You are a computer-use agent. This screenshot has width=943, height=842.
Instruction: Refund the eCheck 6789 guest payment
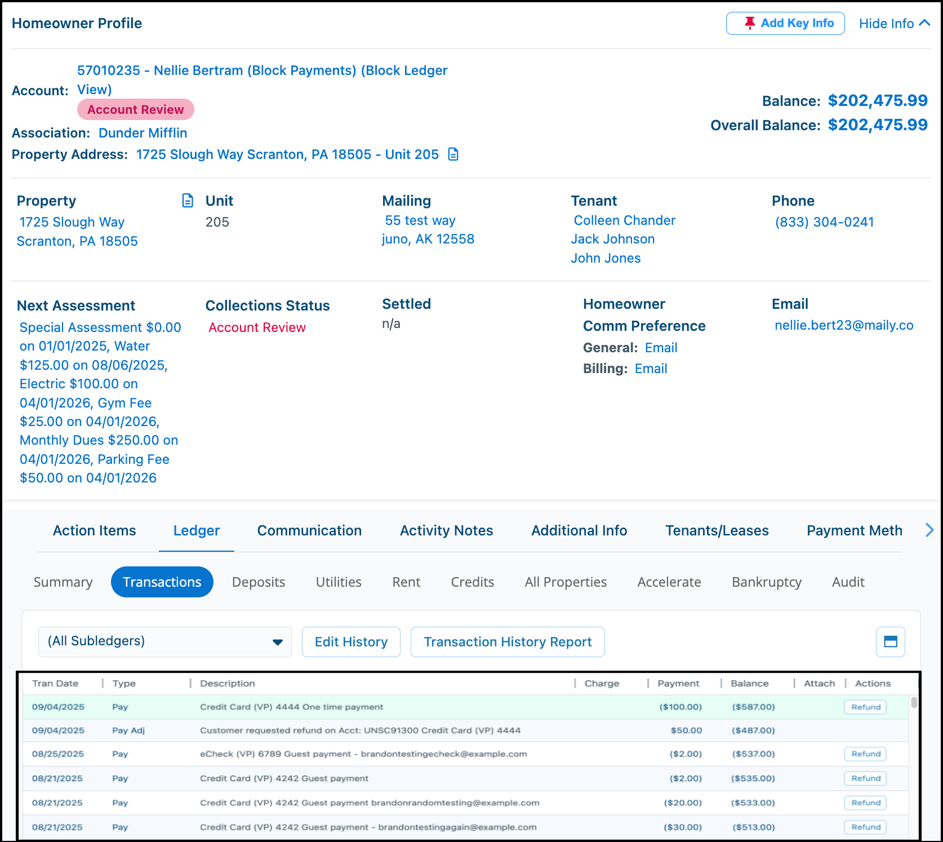click(x=865, y=754)
